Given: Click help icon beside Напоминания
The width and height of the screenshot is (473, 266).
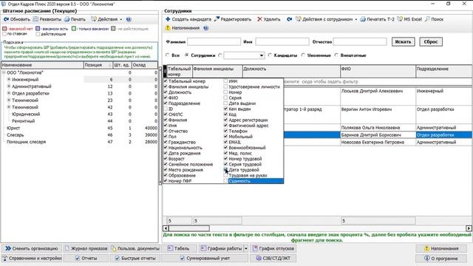Looking at the screenshot, I should [x=205, y=28].
